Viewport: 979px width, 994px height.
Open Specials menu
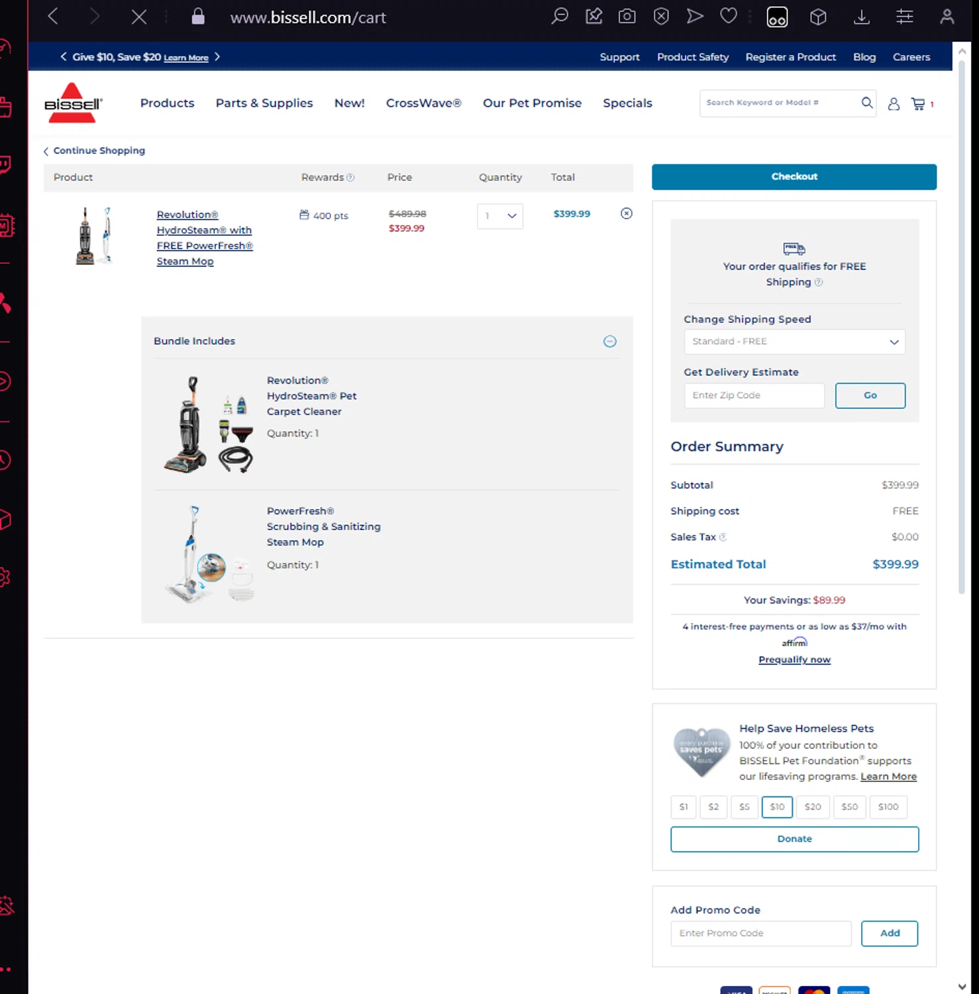point(627,103)
